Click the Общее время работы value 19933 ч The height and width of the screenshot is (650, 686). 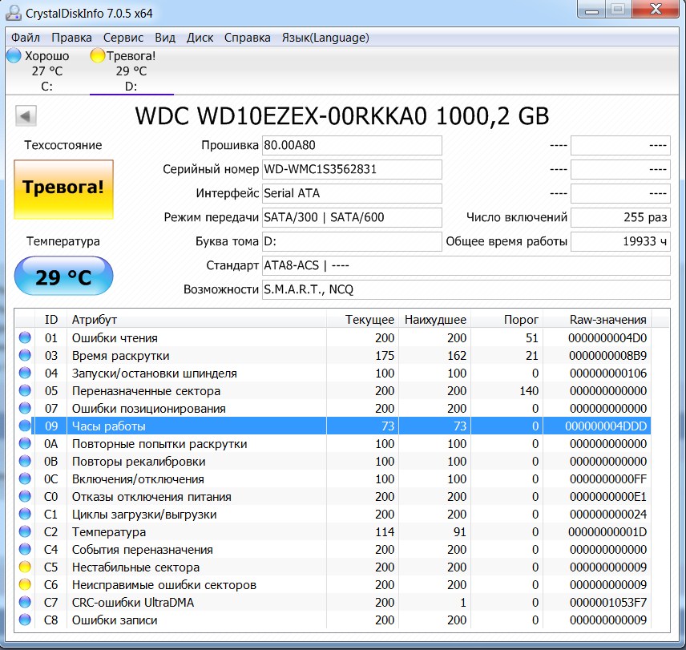620,241
